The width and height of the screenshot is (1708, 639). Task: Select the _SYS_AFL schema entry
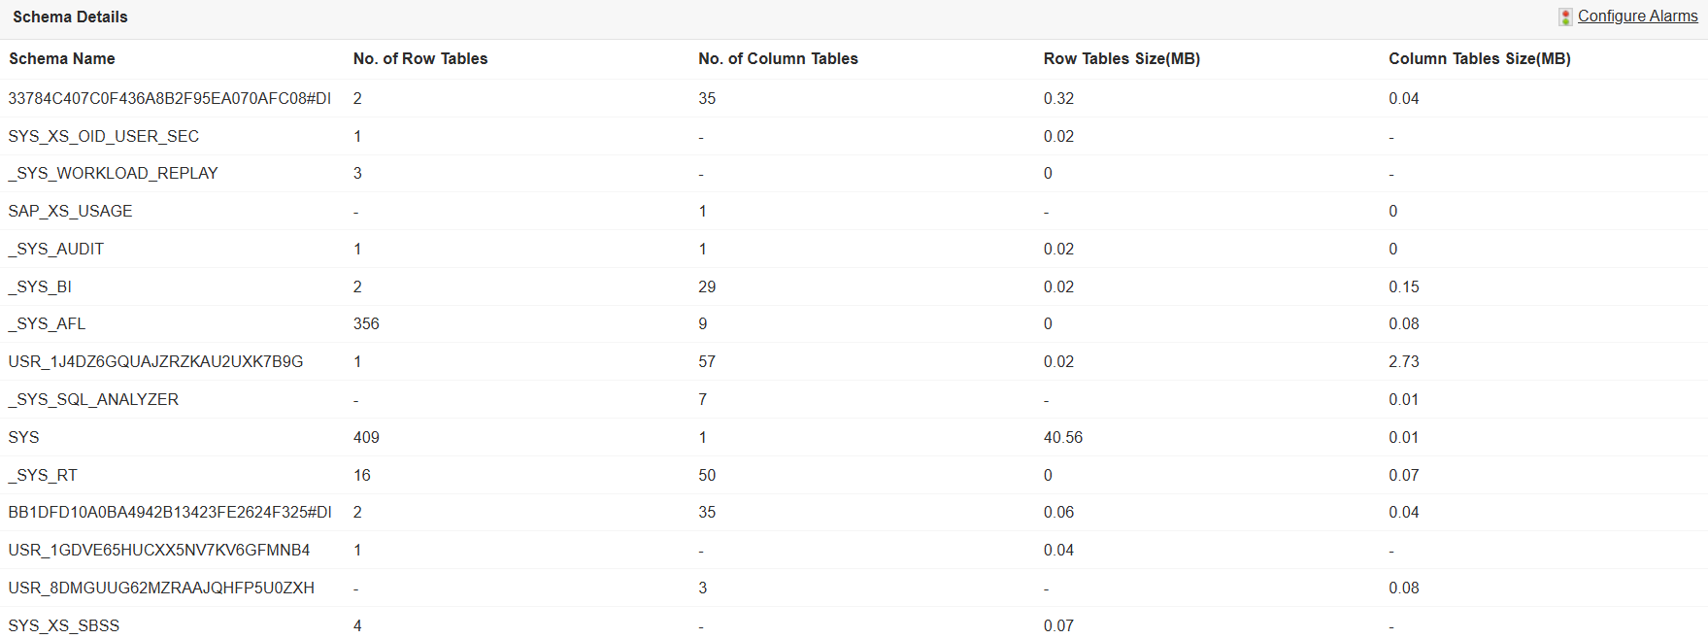[x=47, y=324]
